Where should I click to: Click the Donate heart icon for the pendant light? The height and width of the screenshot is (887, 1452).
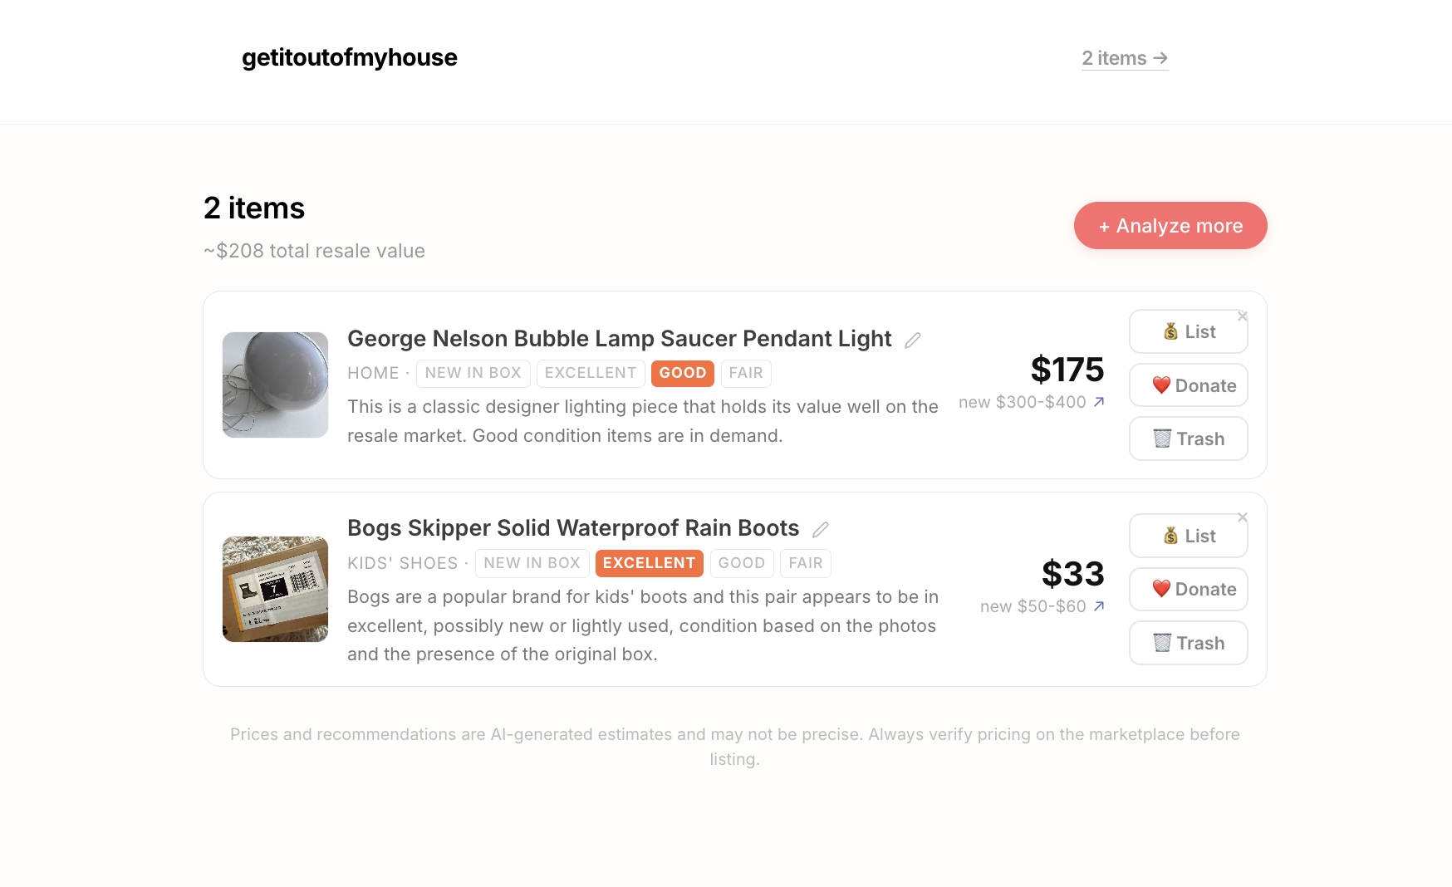tap(1165, 385)
